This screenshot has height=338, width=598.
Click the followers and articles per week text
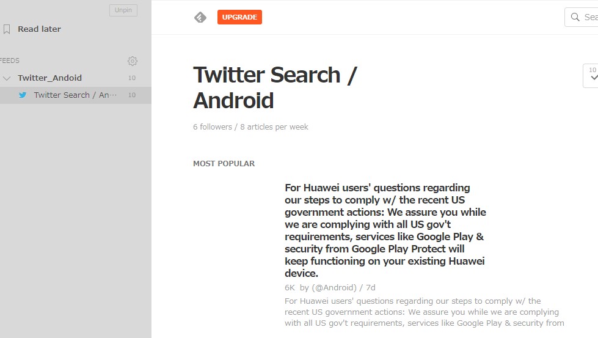tap(250, 127)
